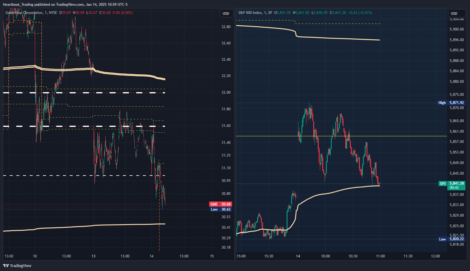Click the 30.53 price axis value
Viewport: 470px width, 271px height.
(x=226, y=217)
